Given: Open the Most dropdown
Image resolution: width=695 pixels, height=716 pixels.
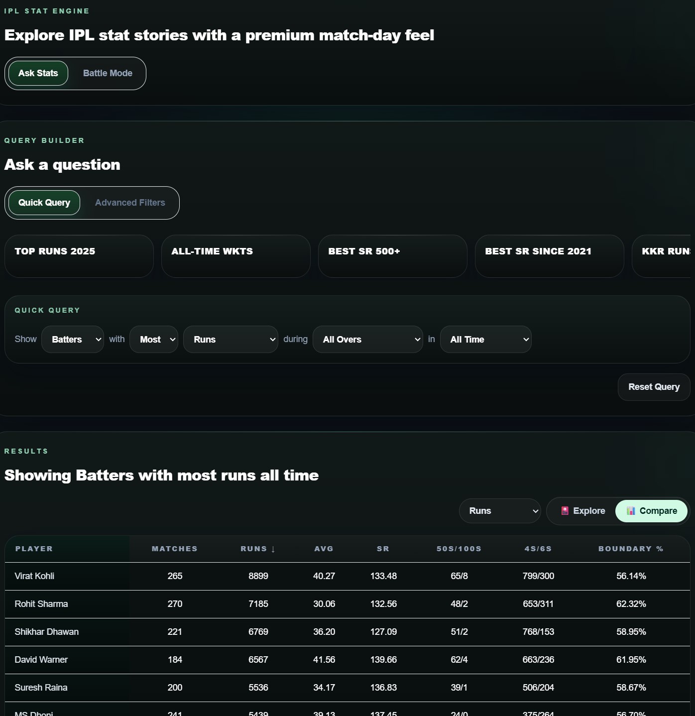Looking at the screenshot, I should click(x=154, y=340).
